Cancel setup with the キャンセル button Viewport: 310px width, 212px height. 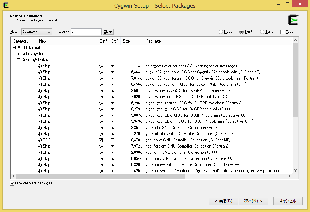(x=288, y=201)
